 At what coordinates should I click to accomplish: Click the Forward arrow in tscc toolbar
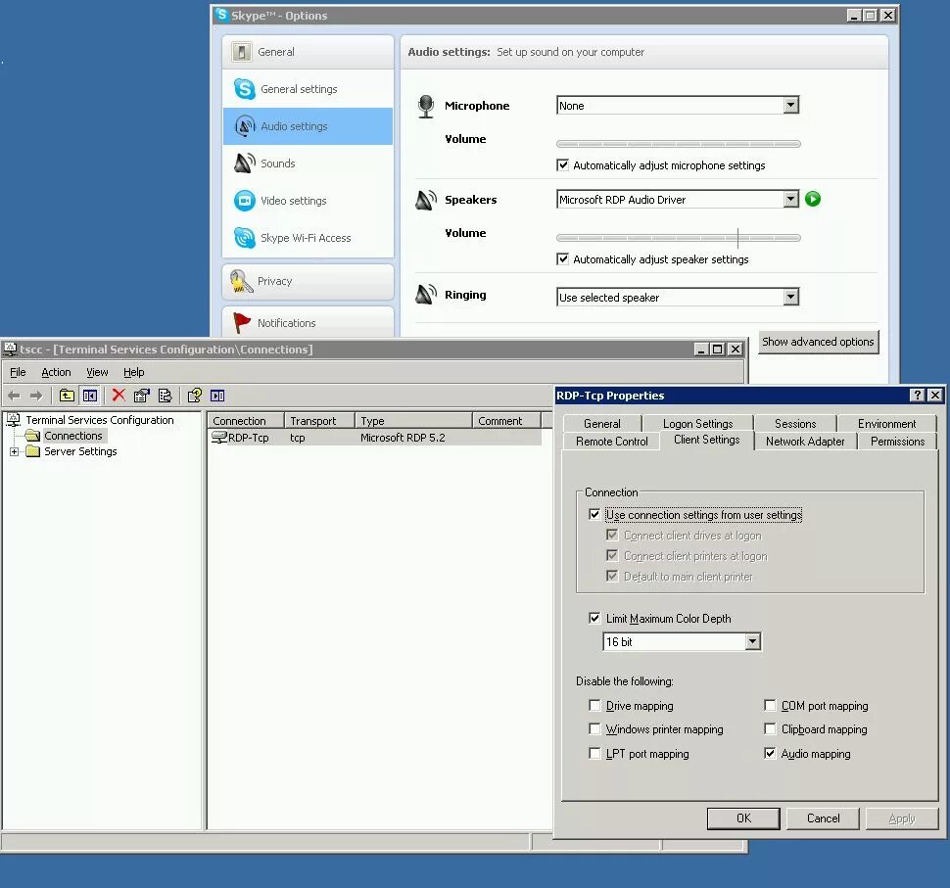pos(36,396)
